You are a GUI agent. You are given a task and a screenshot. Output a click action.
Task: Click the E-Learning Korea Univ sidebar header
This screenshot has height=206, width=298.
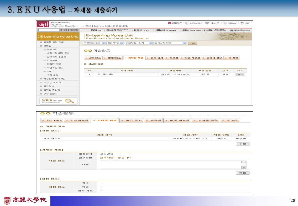[x=58, y=36]
